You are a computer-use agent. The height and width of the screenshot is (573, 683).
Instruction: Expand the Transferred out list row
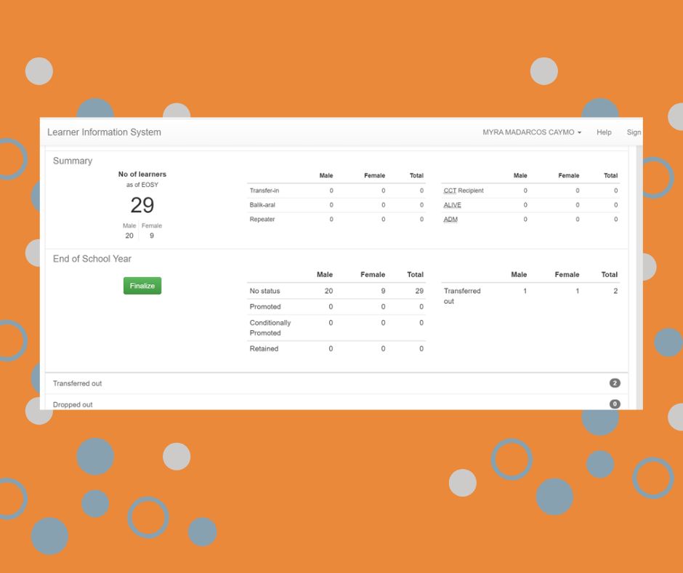point(336,383)
